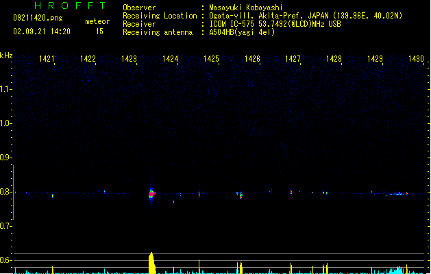Viewport: 431px width, 274px height.
Task: Click the Receiving antenna field label
Action: pos(158,32)
